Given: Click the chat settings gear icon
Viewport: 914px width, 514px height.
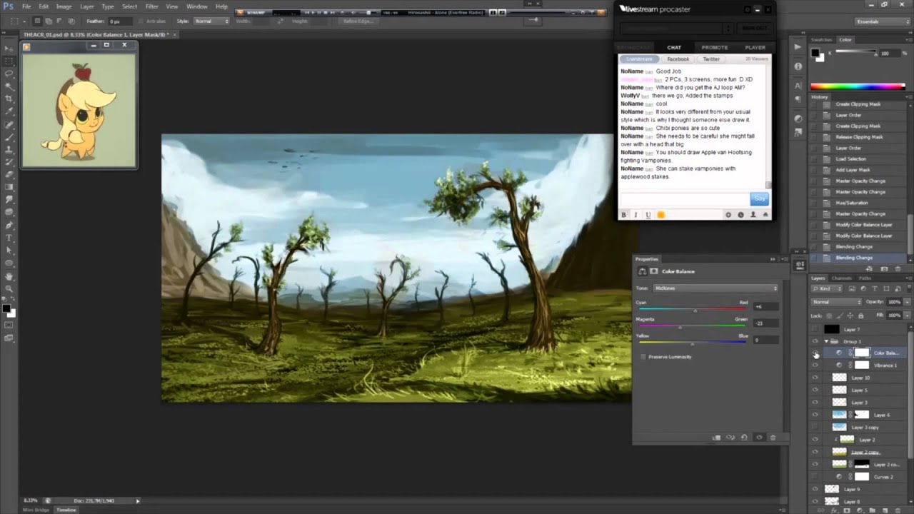Looking at the screenshot, I should (x=728, y=215).
